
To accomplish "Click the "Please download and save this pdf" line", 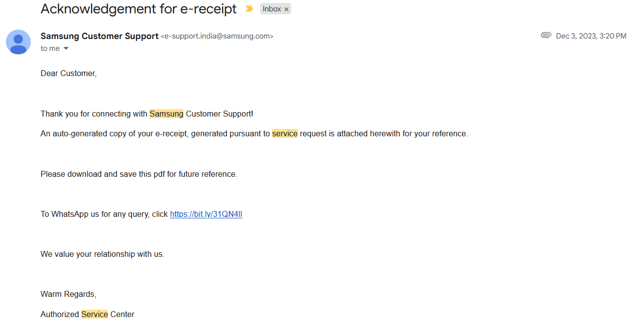I will [x=138, y=174].
